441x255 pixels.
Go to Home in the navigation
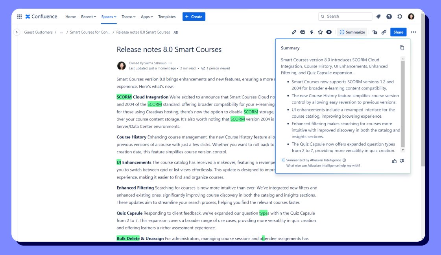(x=70, y=17)
